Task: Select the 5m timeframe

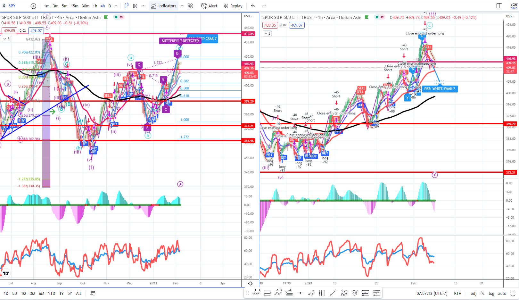Action: point(65,6)
